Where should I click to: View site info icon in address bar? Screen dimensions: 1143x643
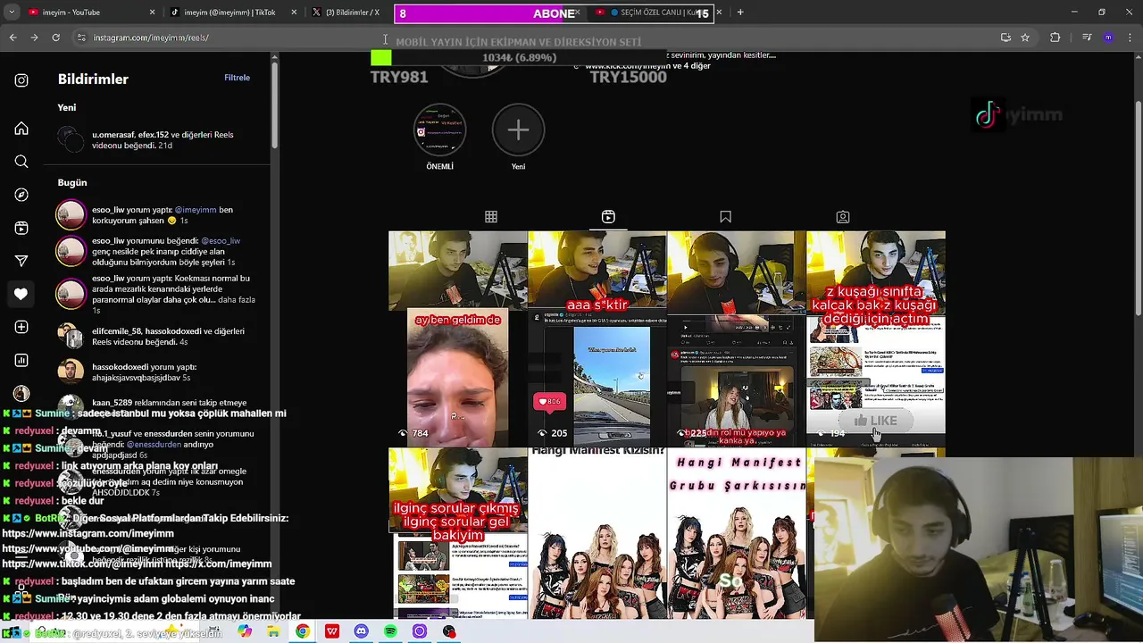pyautogui.click(x=81, y=38)
